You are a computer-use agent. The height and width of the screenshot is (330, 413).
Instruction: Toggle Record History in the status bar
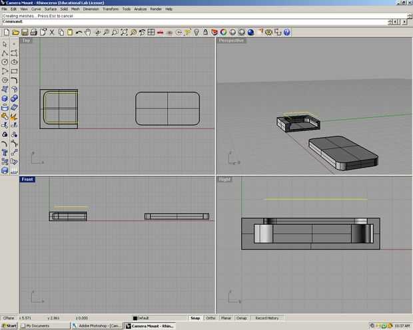(x=267, y=318)
